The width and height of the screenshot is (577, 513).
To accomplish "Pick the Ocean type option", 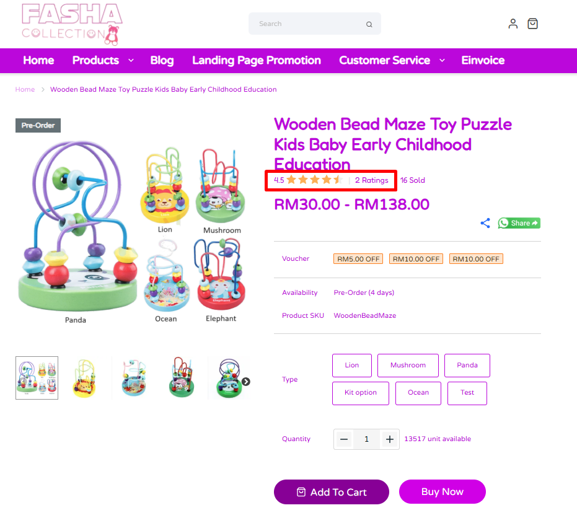I will pos(418,393).
